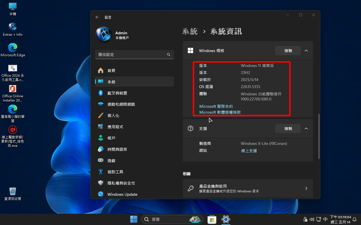Viewport: 361px width, 225px height.
Task: Open the 線上支援 website link
Action: pyautogui.click(x=249, y=151)
